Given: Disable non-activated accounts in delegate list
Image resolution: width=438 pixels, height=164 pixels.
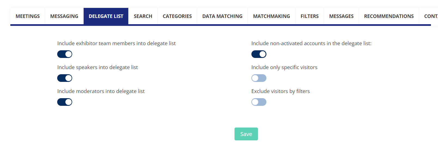Looking at the screenshot, I should click(x=259, y=54).
